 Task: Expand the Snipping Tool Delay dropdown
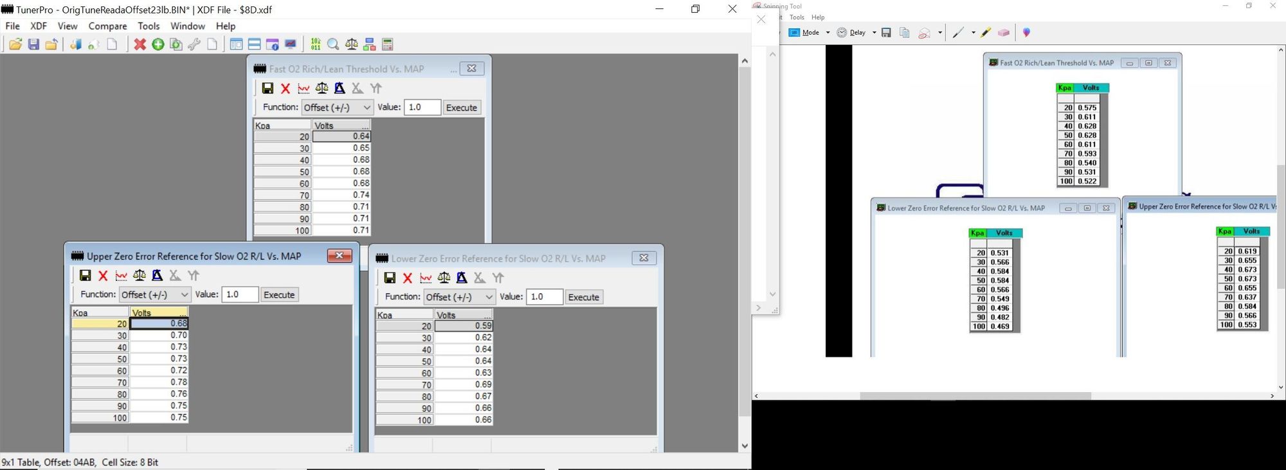(x=874, y=33)
